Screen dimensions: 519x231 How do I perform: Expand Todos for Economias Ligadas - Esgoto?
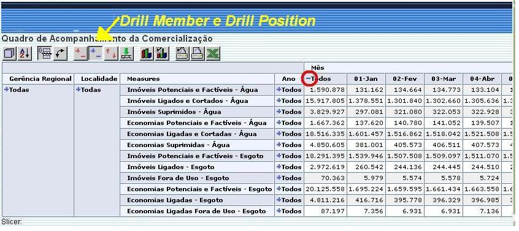click(279, 200)
